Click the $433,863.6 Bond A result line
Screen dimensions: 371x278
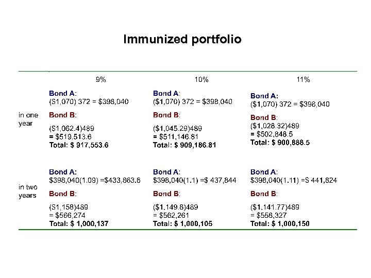tap(94, 180)
